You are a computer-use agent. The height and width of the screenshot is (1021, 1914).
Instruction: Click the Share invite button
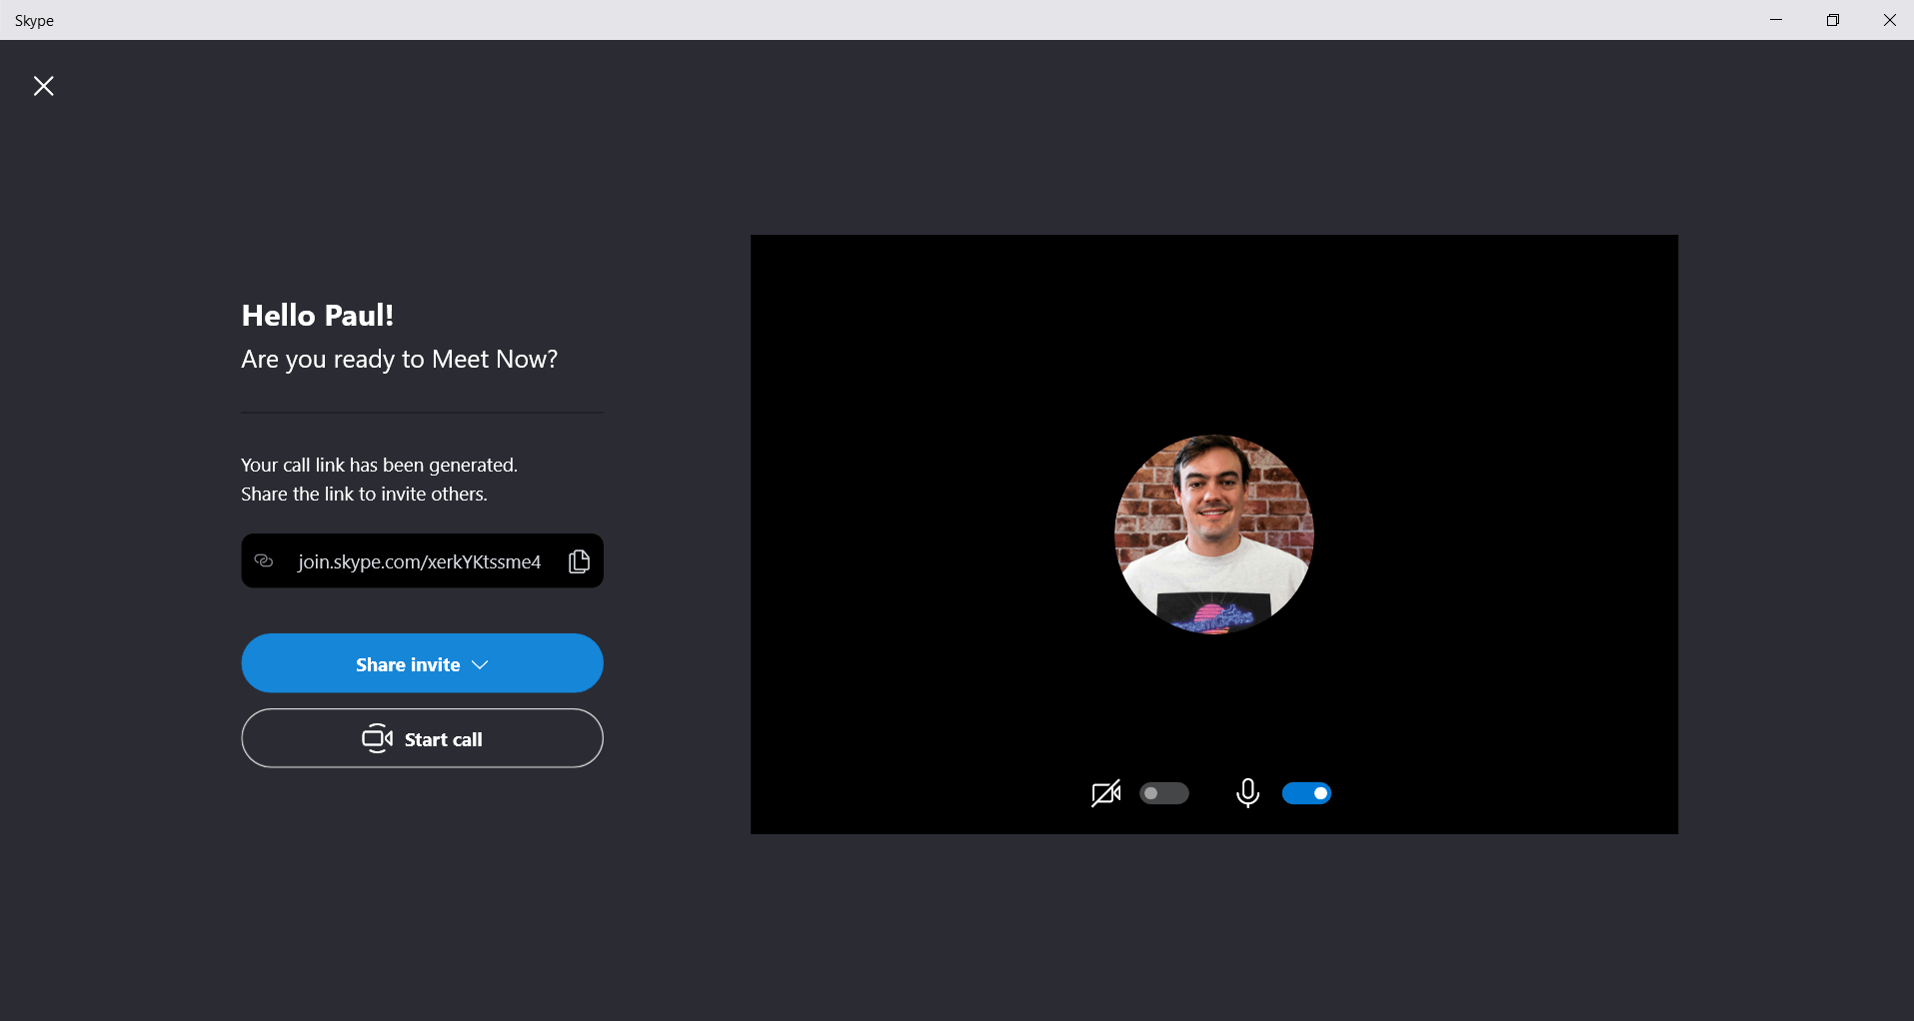click(x=421, y=663)
